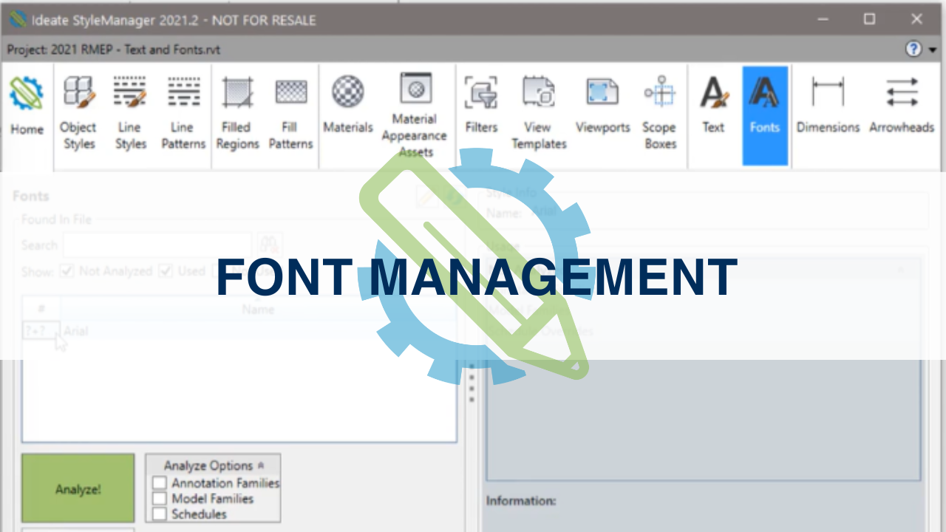Enable the Annotation Families option
The height and width of the screenshot is (532, 946).
pos(160,482)
